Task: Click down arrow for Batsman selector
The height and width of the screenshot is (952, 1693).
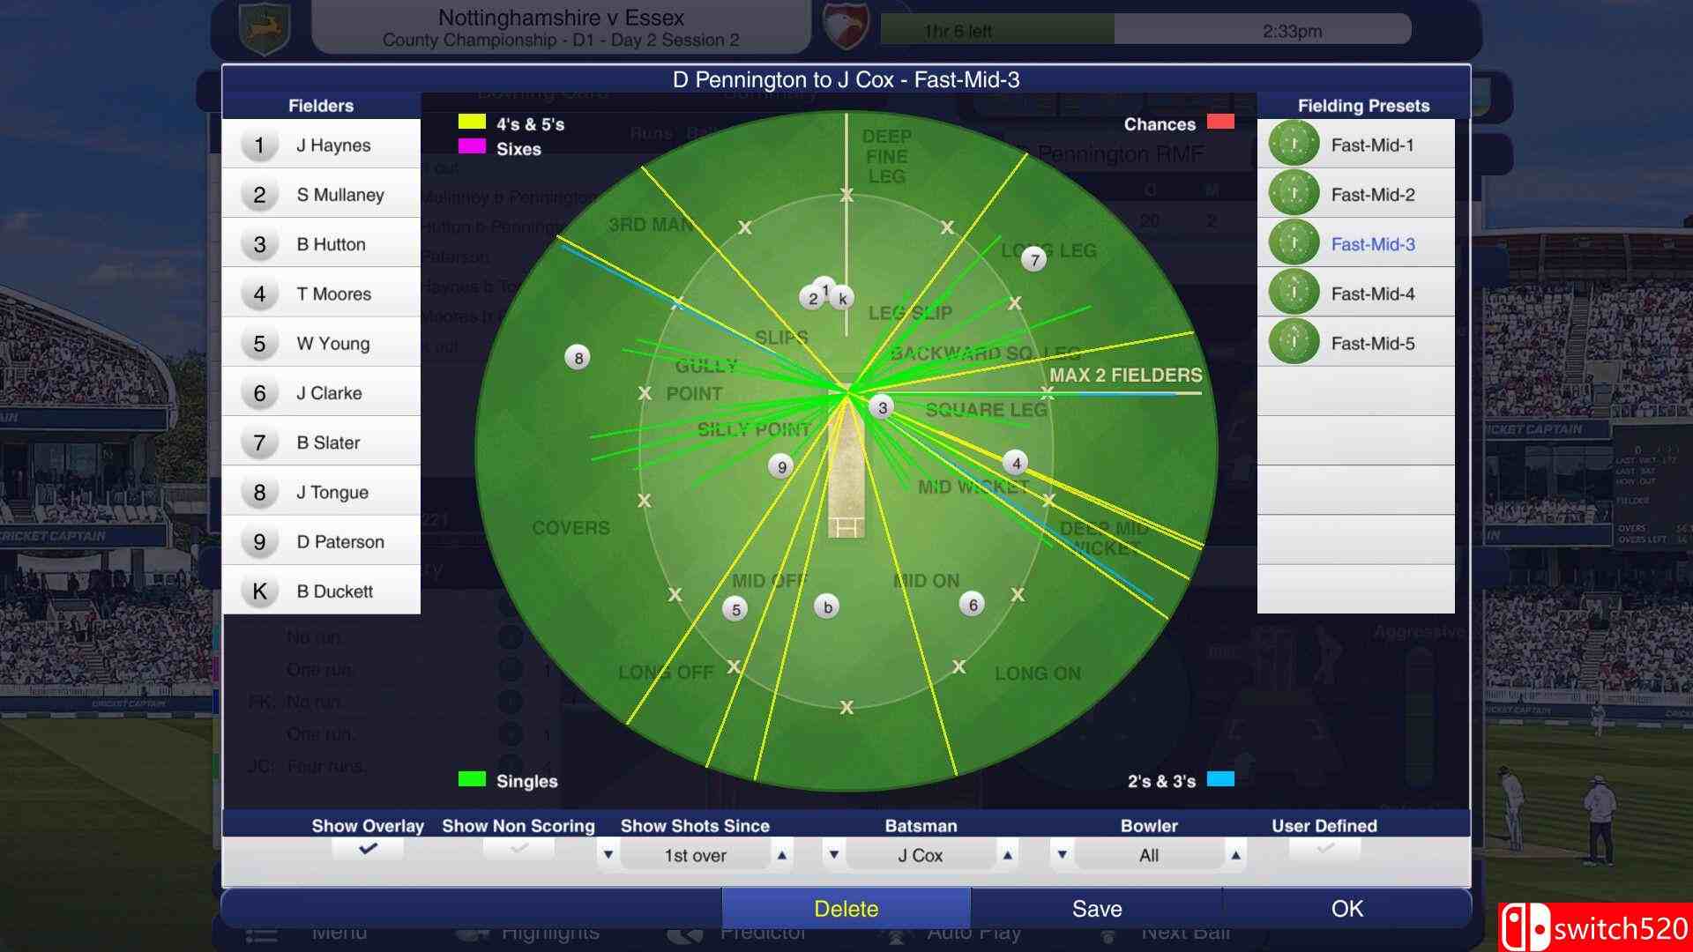Action: click(834, 855)
